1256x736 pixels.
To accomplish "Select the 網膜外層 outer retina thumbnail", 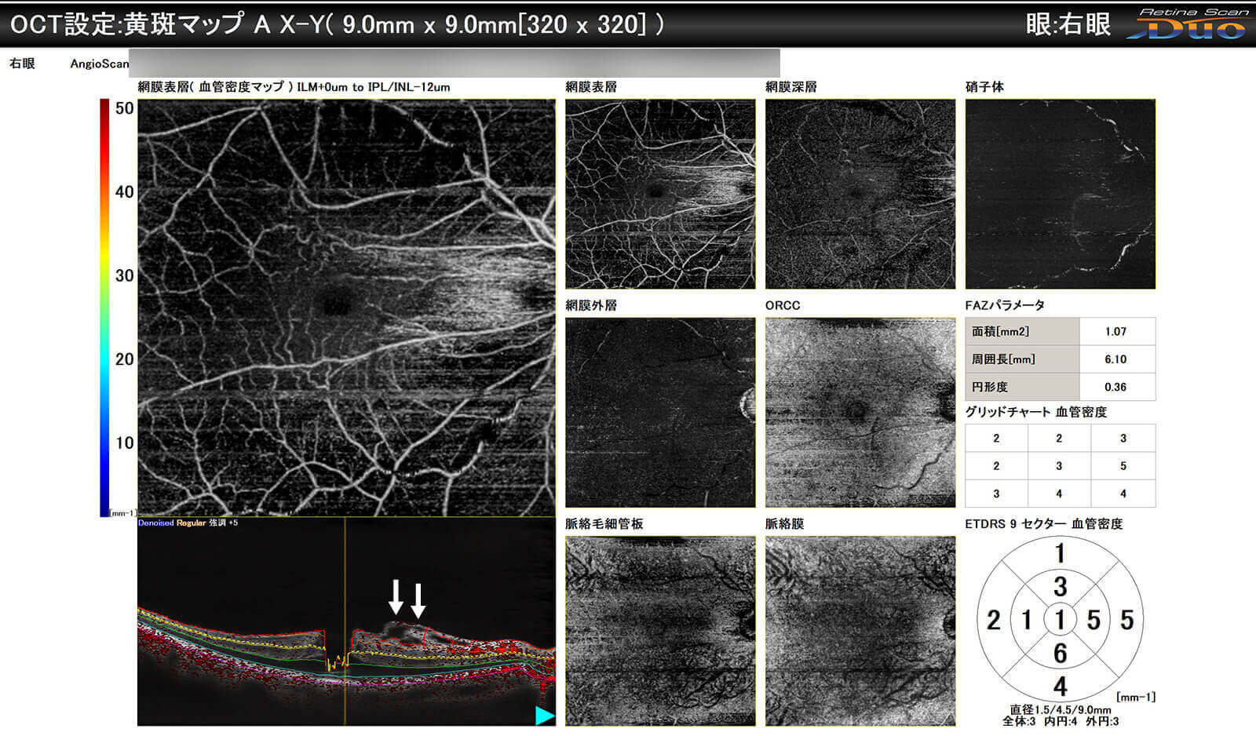I will click(x=660, y=412).
